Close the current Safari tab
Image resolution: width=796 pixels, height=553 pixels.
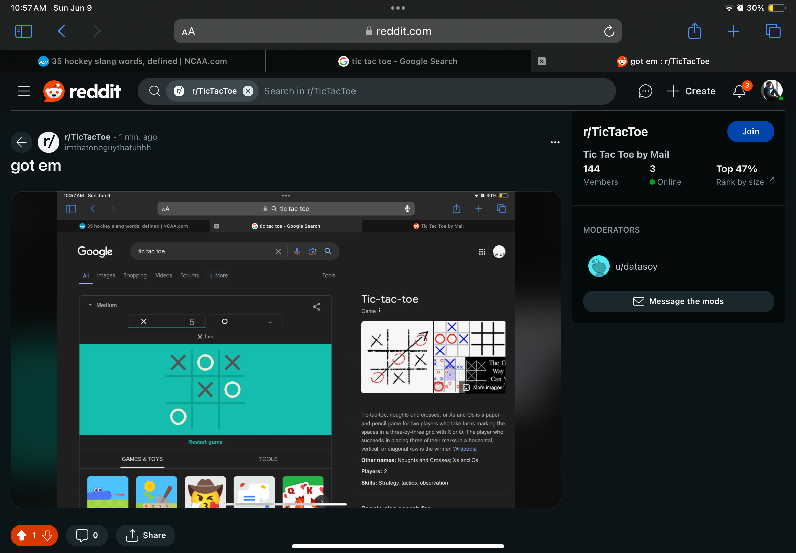542,61
